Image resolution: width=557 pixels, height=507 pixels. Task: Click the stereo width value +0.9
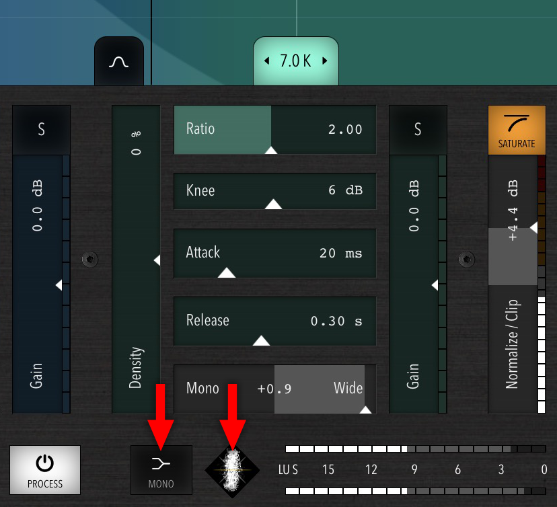(274, 389)
